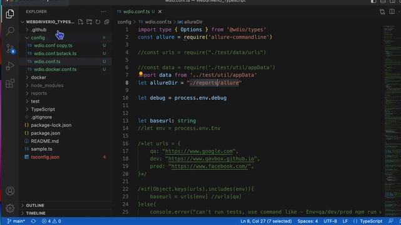Open the Explorer view in activity bar
Viewport: 401px width, 225px height.
[10, 14]
